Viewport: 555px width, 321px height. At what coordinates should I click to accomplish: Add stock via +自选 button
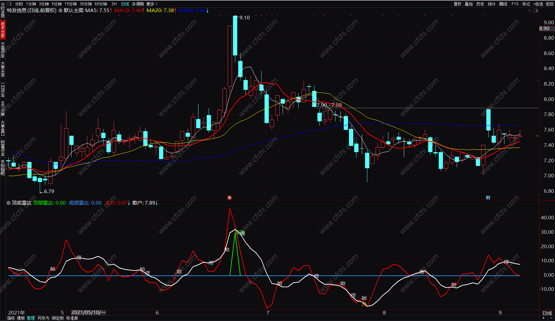pyautogui.click(x=538, y=4)
